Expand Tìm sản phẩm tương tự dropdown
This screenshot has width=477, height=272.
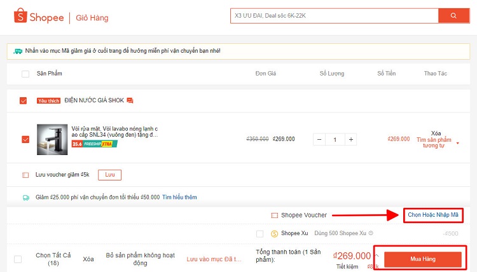(457, 145)
